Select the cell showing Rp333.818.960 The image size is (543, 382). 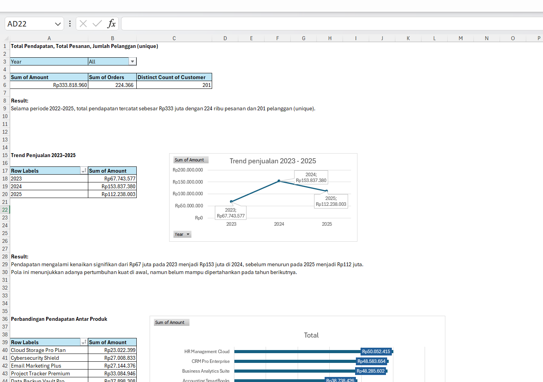[x=49, y=85]
